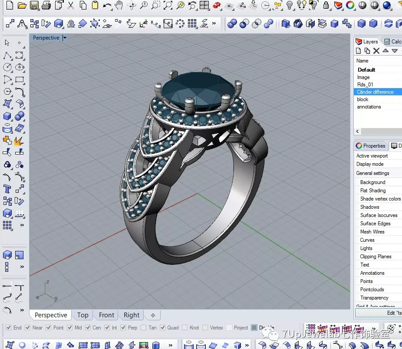This screenshot has width=402, height=349.
Task: Open the Perspective viewport dropdown arrow
Action: [65, 38]
